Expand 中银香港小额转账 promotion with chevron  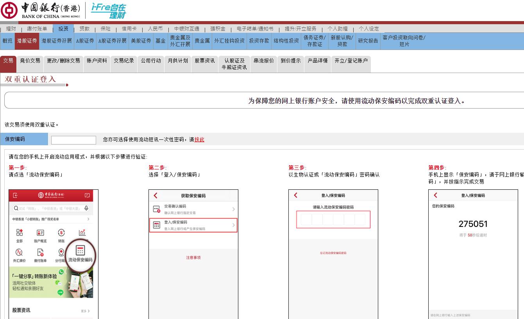click(89, 219)
